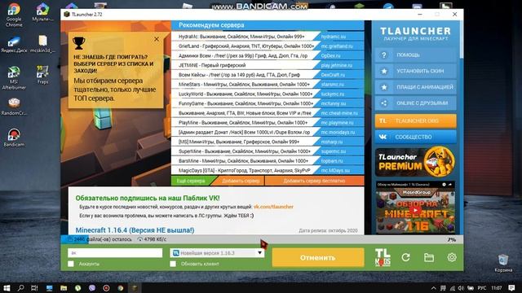522x293 pixels.
Task: Open the game folder icon
Action: [429, 257]
